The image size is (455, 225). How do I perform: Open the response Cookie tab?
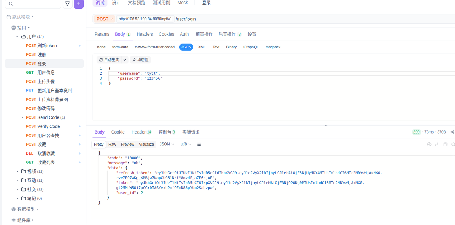pyautogui.click(x=118, y=132)
